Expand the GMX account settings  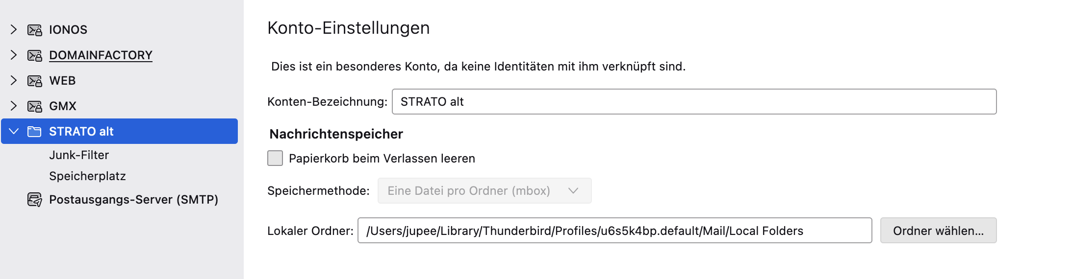coord(14,106)
